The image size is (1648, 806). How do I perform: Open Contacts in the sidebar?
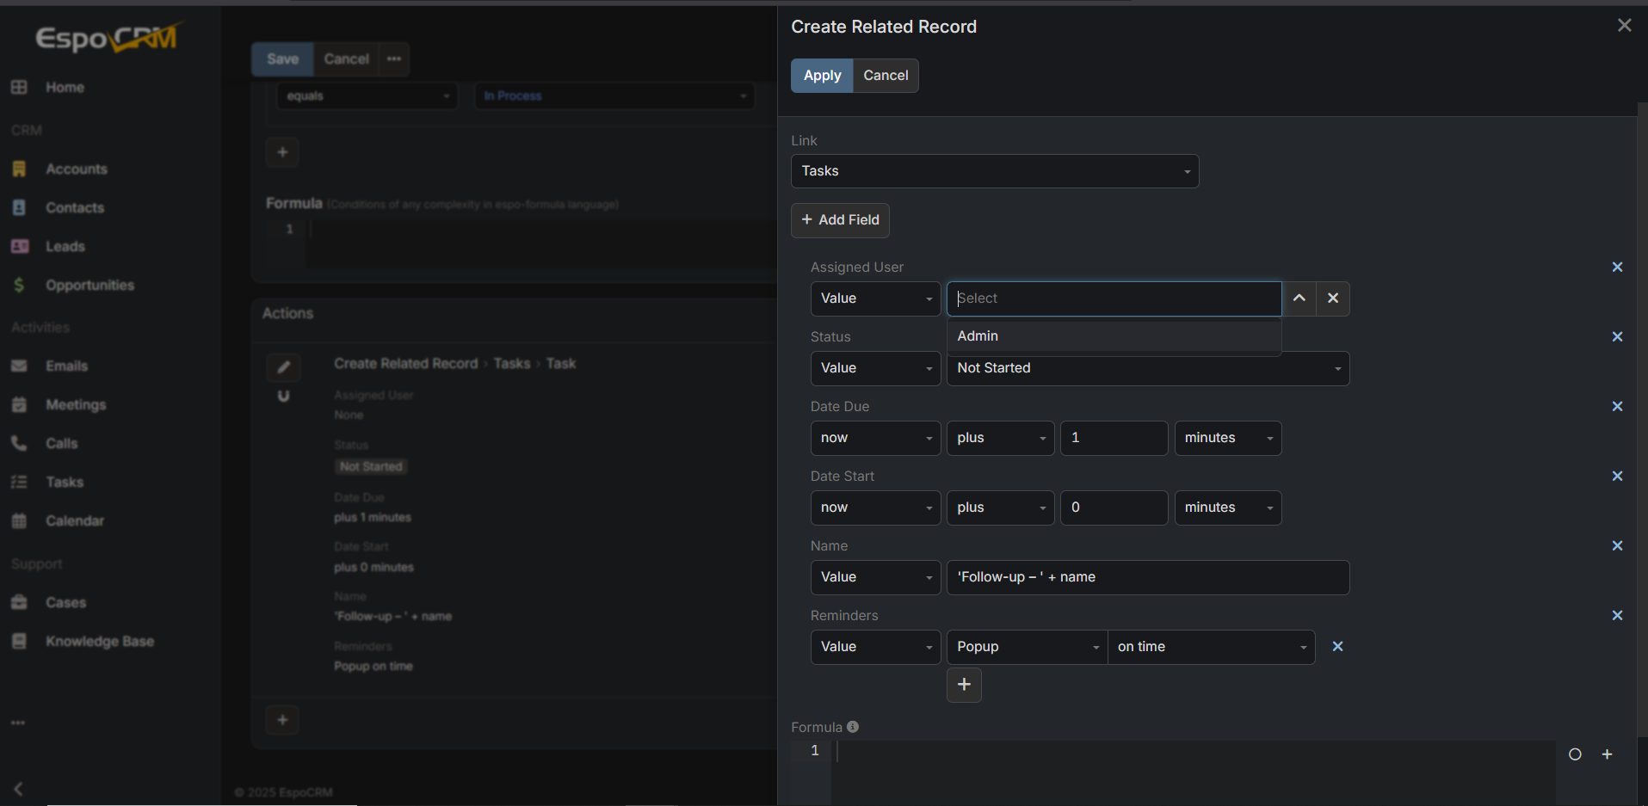[x=75, y=208]
